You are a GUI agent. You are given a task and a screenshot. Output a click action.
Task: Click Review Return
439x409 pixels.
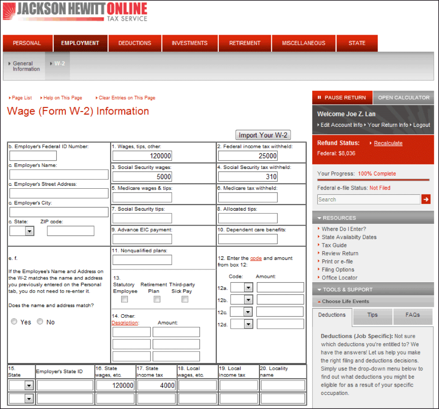(340, 253)
